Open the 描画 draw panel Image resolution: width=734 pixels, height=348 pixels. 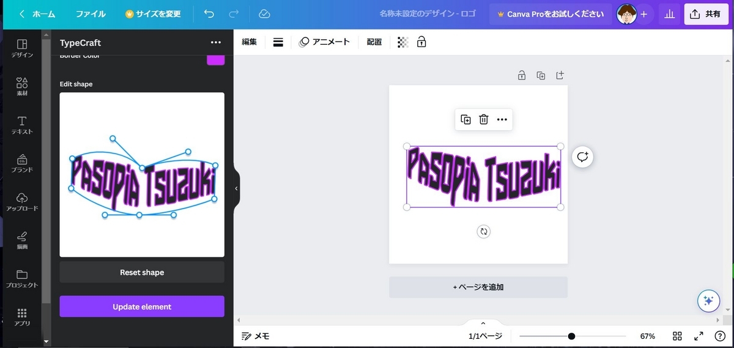[22, 240]
